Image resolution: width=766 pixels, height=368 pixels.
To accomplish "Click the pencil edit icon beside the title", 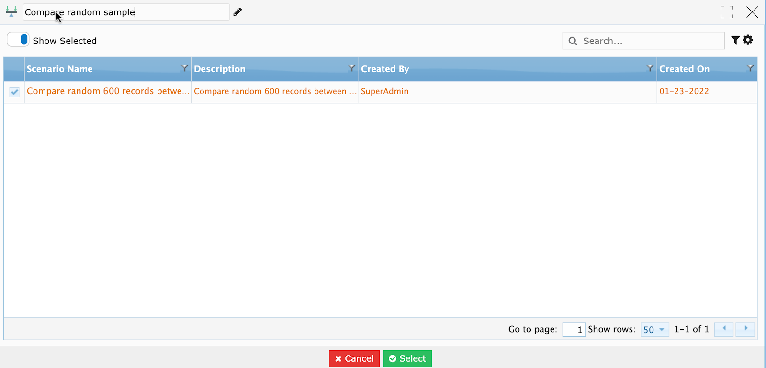I will pyautogui.click(x=237, y=12).
